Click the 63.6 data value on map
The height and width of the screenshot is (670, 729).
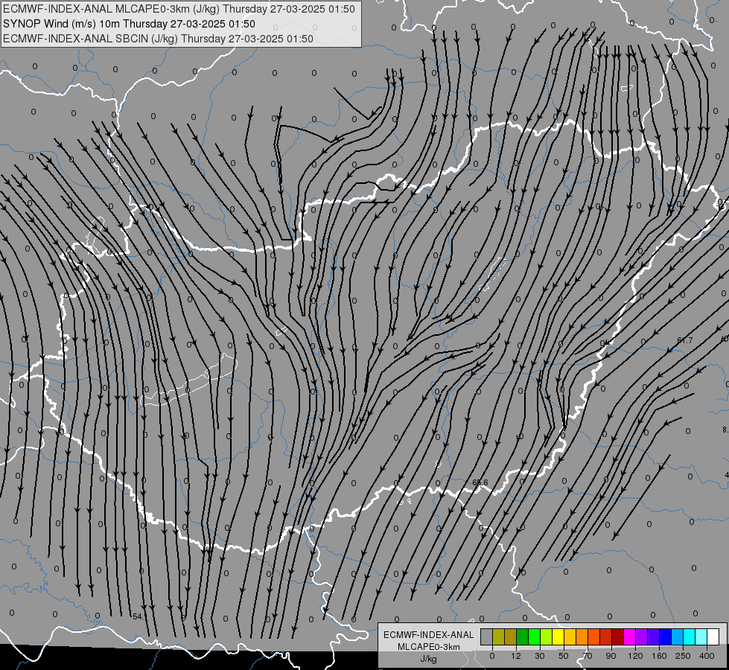pyautogui.click(x=480, y=482)
